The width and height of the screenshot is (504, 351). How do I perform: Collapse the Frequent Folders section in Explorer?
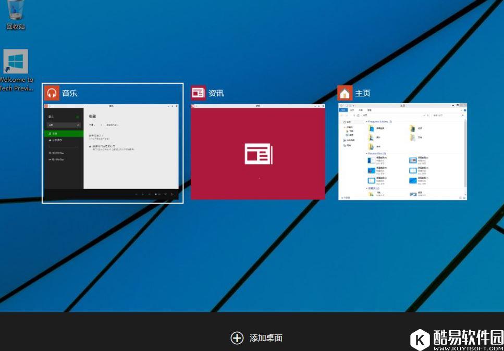pyautogui.click(x=367, y=121)
